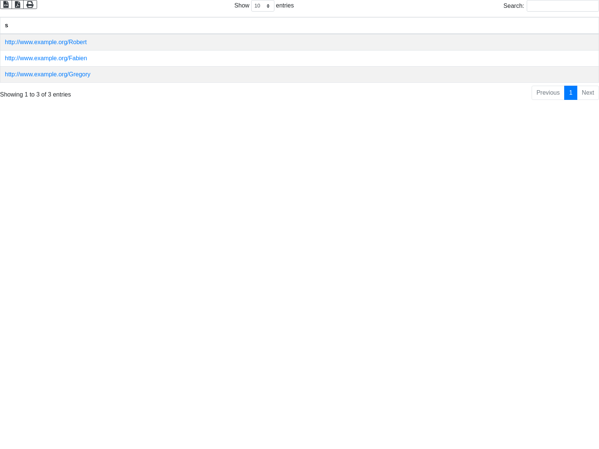
Task: Select empty area of the Fabien row
Action: (x=337, y=58)
